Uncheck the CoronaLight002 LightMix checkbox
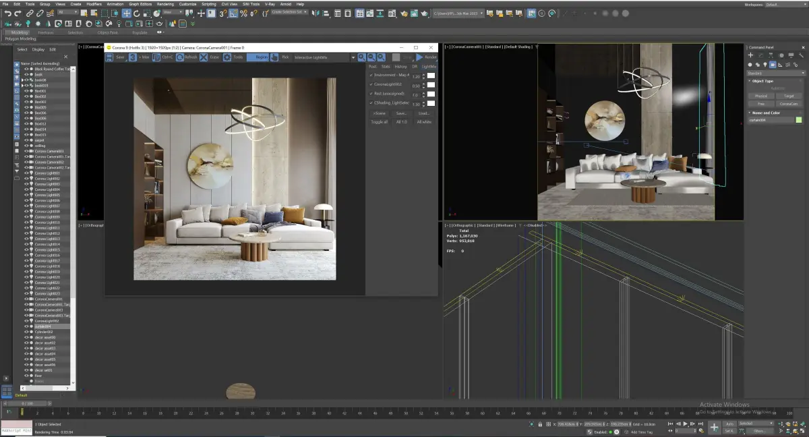 tap(371, 85)
